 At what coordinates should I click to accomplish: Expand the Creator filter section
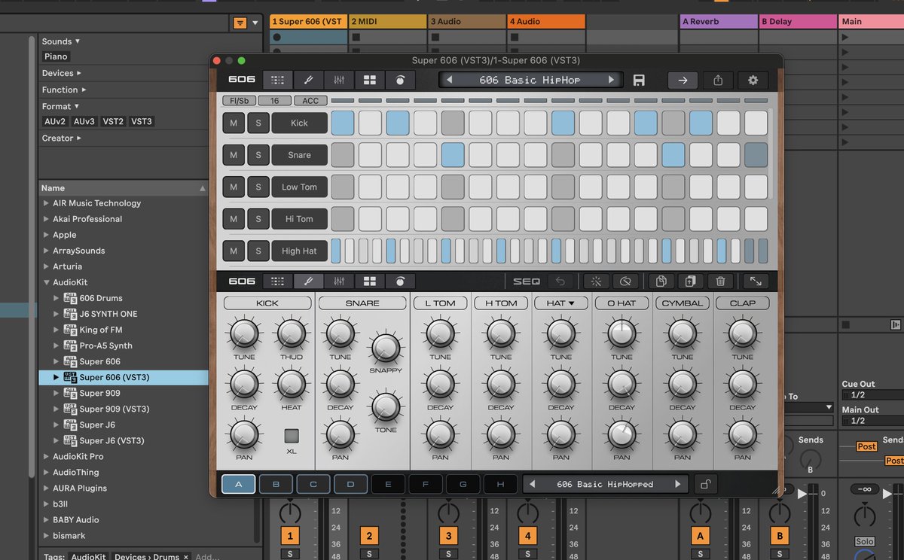coord(62,138)
